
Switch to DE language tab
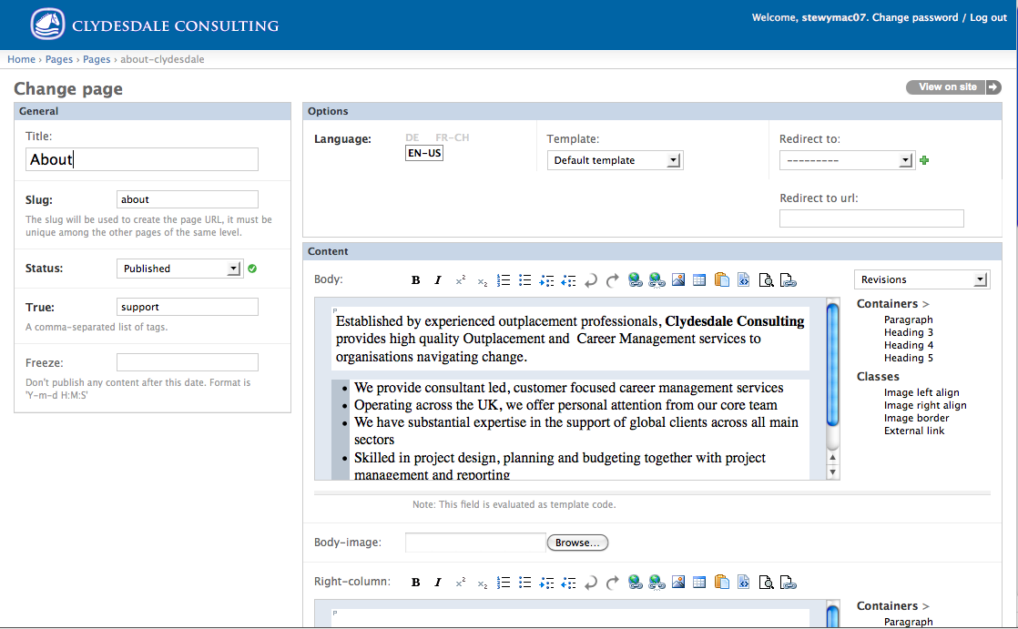[412, 137]
